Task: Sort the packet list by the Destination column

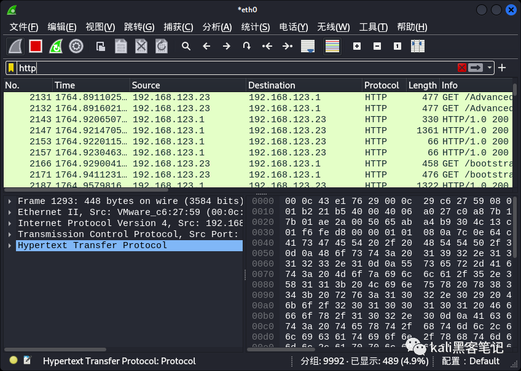Action: (x=304, y=85)
